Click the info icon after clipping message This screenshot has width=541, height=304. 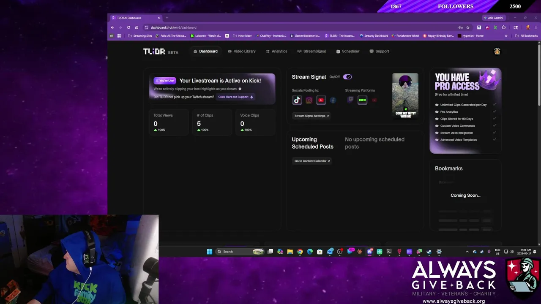pos(240,89)
